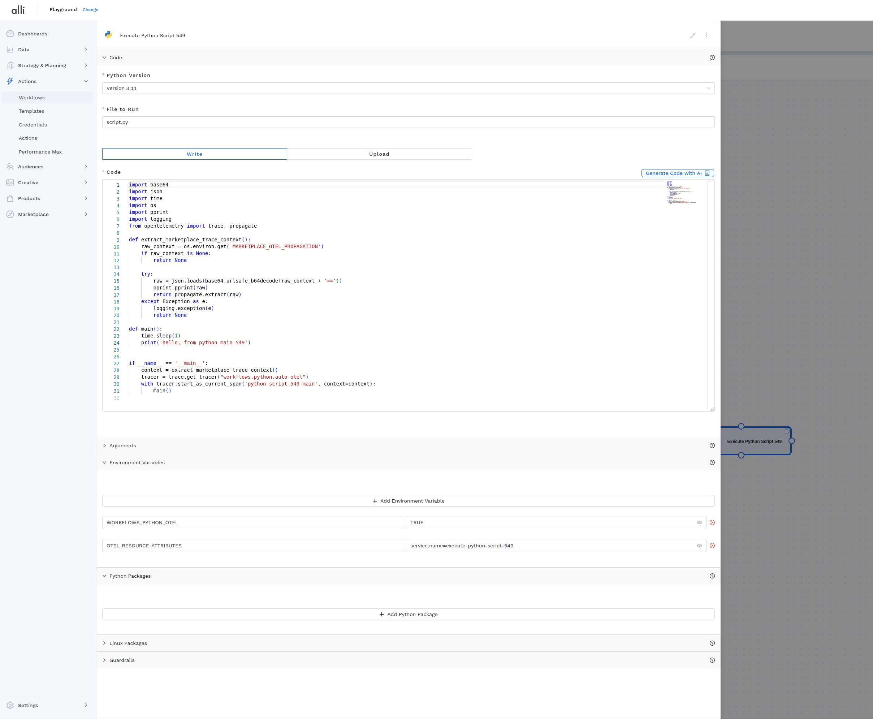Click the Change link beside Playground
873x719 pixels.
[x=90, y=9]
